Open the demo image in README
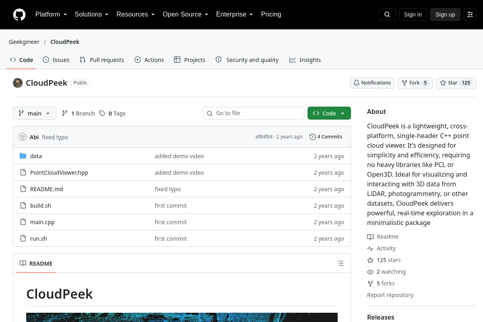483x322 pixels. [182, 318]
